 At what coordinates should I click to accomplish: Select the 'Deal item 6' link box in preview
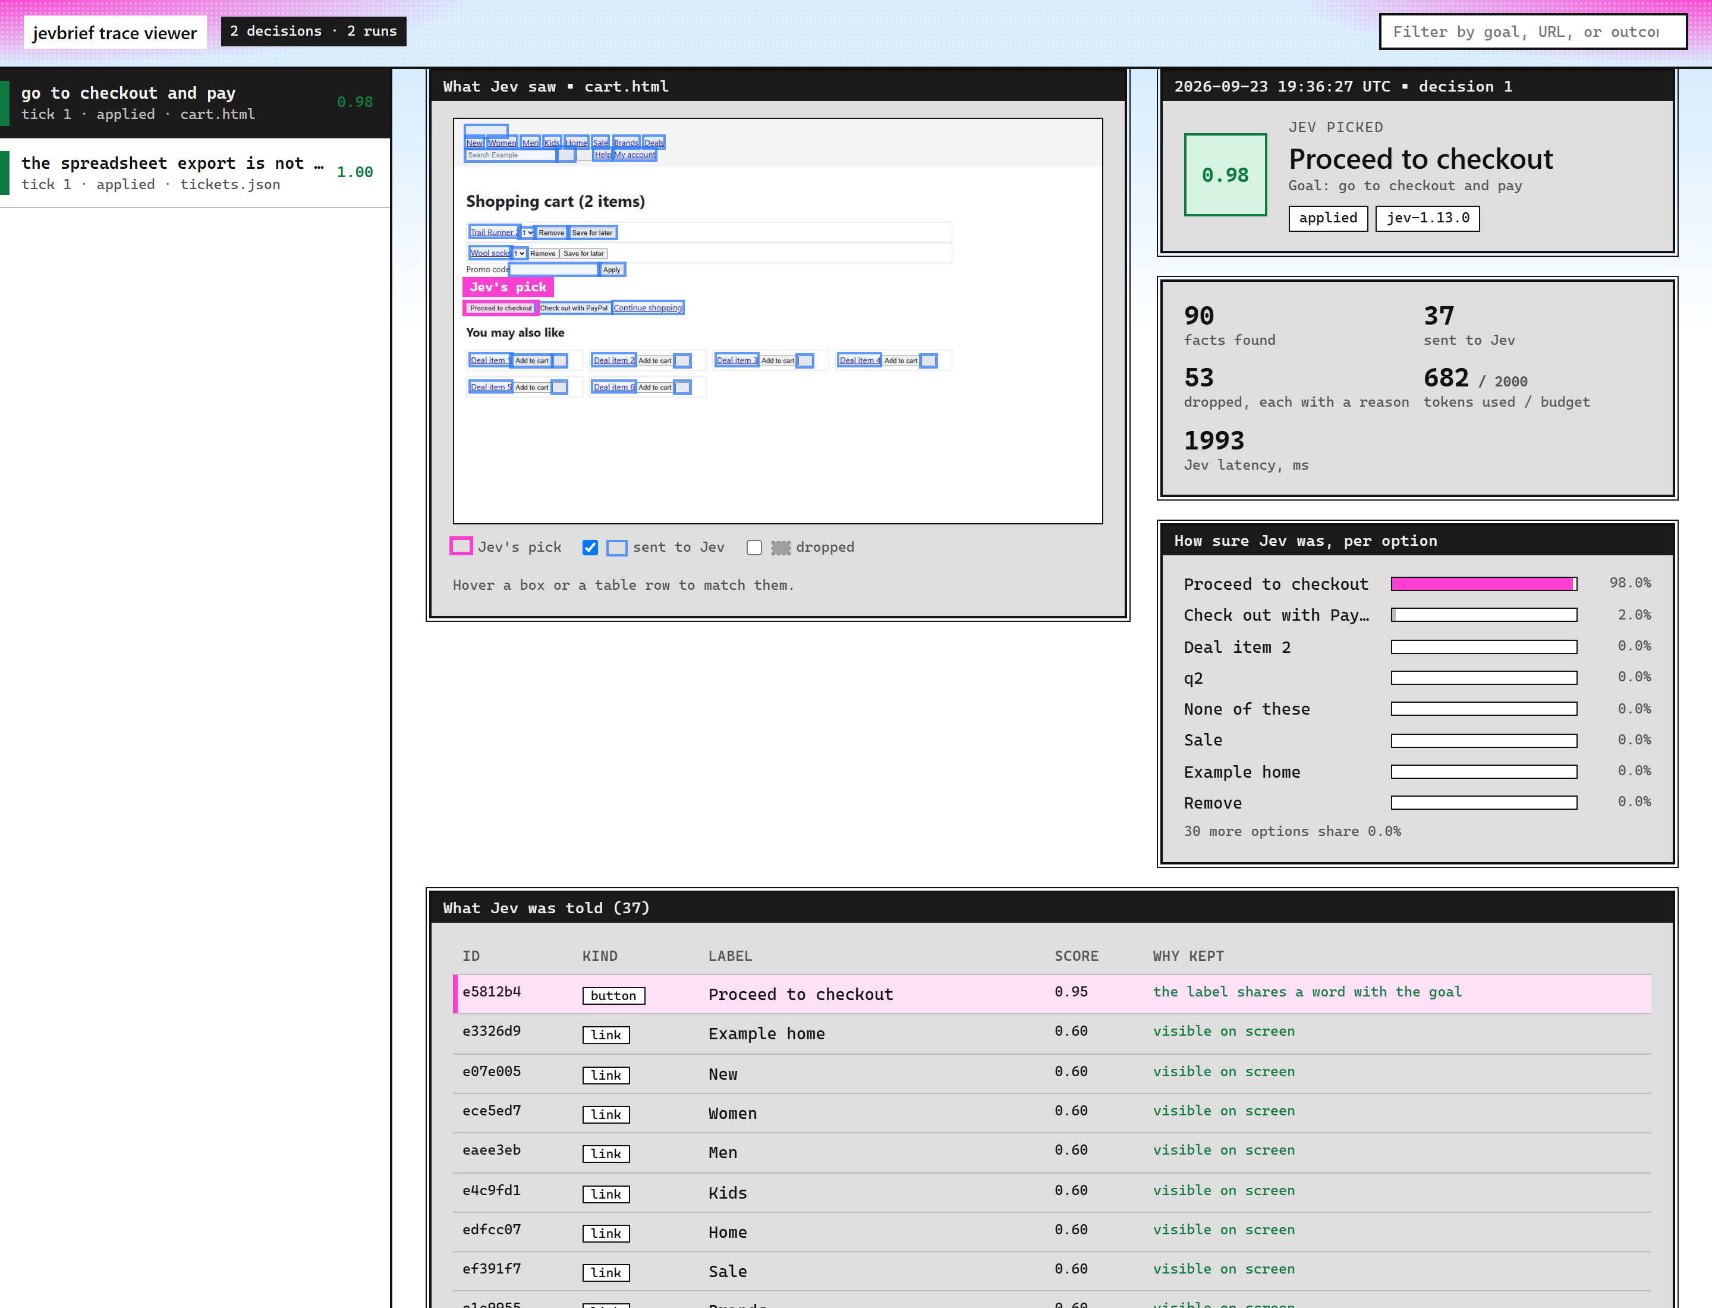(614, 387)
